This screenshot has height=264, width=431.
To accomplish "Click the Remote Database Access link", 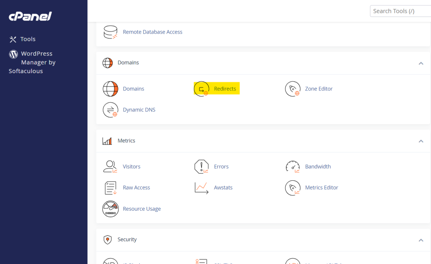I will (152, 32).
